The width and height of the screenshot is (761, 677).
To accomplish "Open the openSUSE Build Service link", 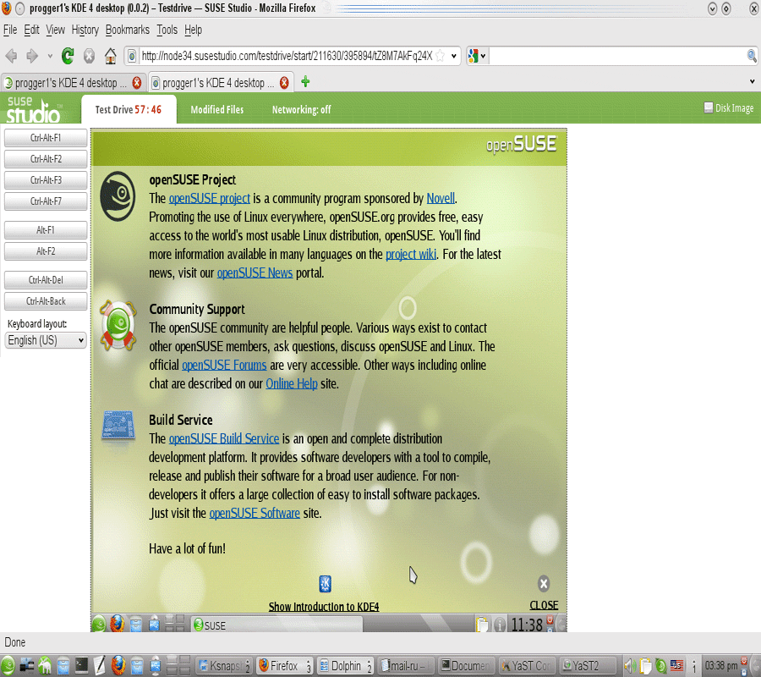I will click(x=224, y=438).
